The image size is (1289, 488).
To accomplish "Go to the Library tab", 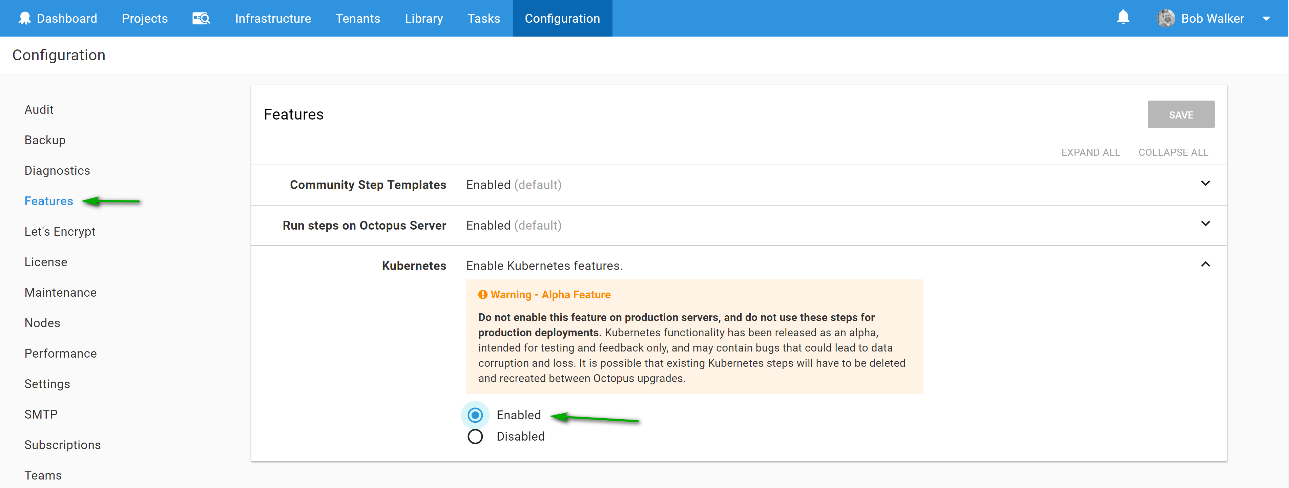I will click(x=423, y=19).
